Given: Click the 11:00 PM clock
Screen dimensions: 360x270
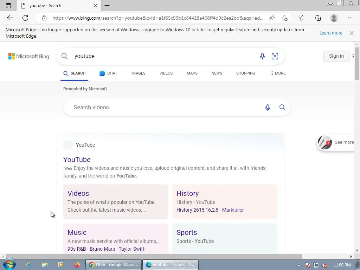Looking at the screenshot, I should pyautogui.click(x=342, y=265).
